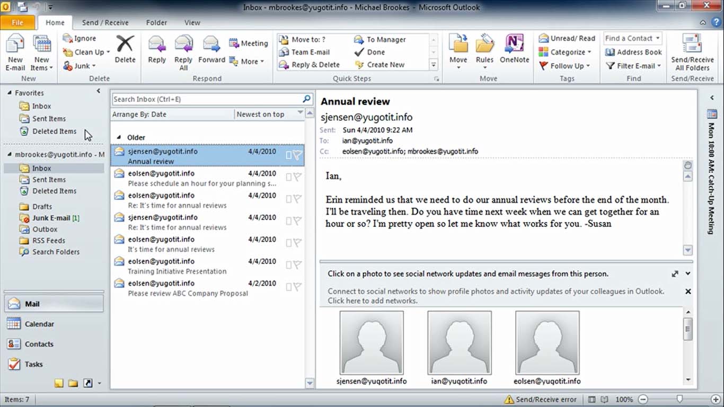Collapse the Older message group
Viewport: 724px width, 407px height.
[118, 137]
